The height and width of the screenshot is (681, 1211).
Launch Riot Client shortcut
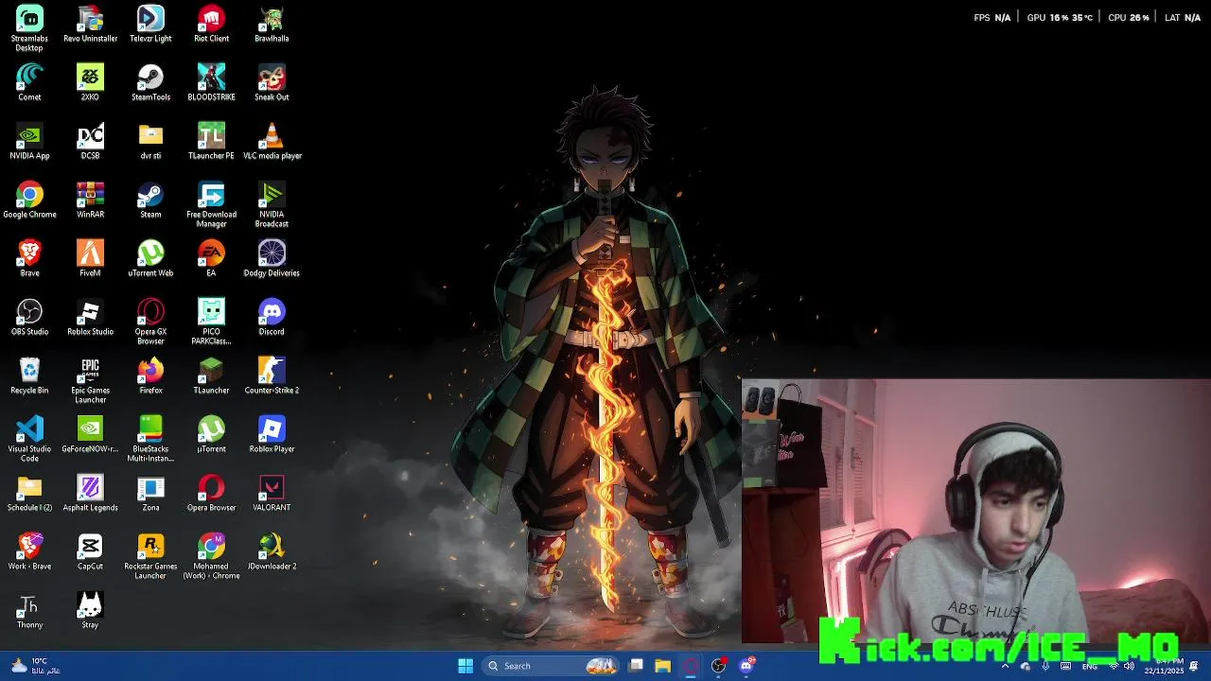[211, 25]
